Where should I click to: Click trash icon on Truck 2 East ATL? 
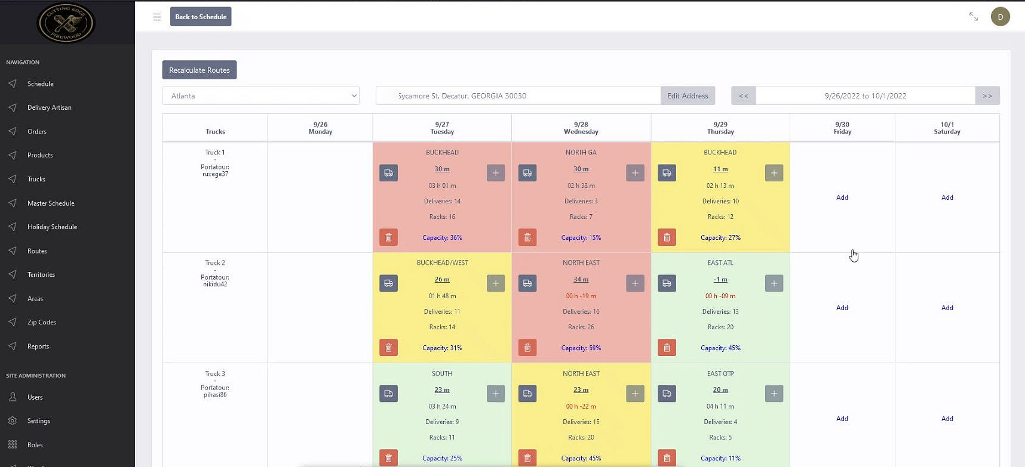667,348
